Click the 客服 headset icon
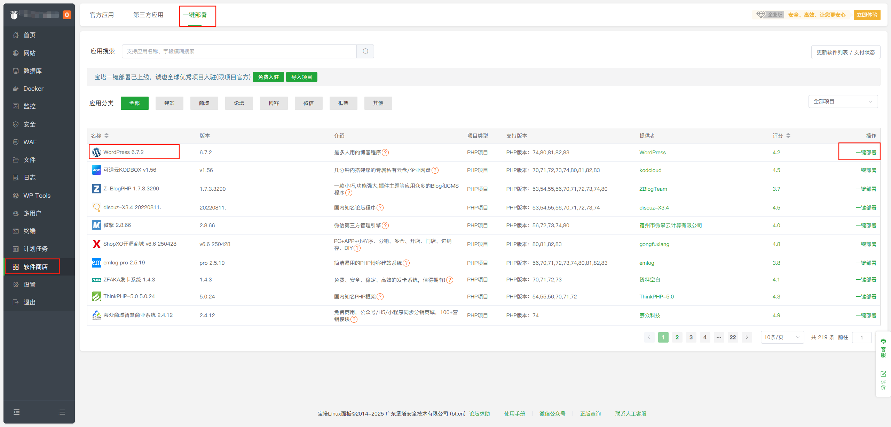 pyautogui.click(x=883, y=341)
